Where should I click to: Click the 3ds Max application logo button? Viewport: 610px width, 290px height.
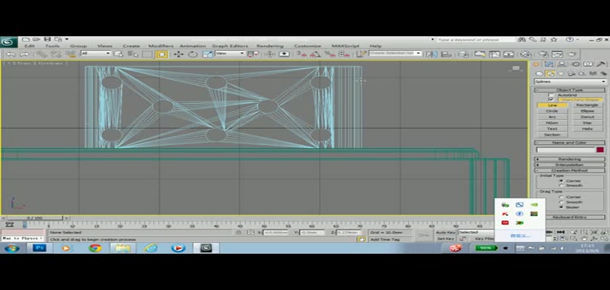coord(8,42)
